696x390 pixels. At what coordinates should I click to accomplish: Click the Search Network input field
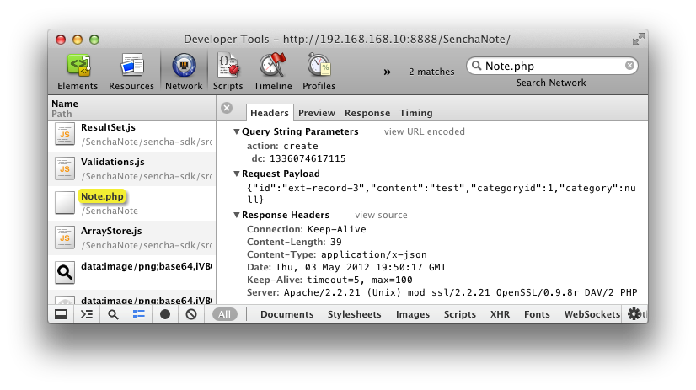[x=553, y=66]
